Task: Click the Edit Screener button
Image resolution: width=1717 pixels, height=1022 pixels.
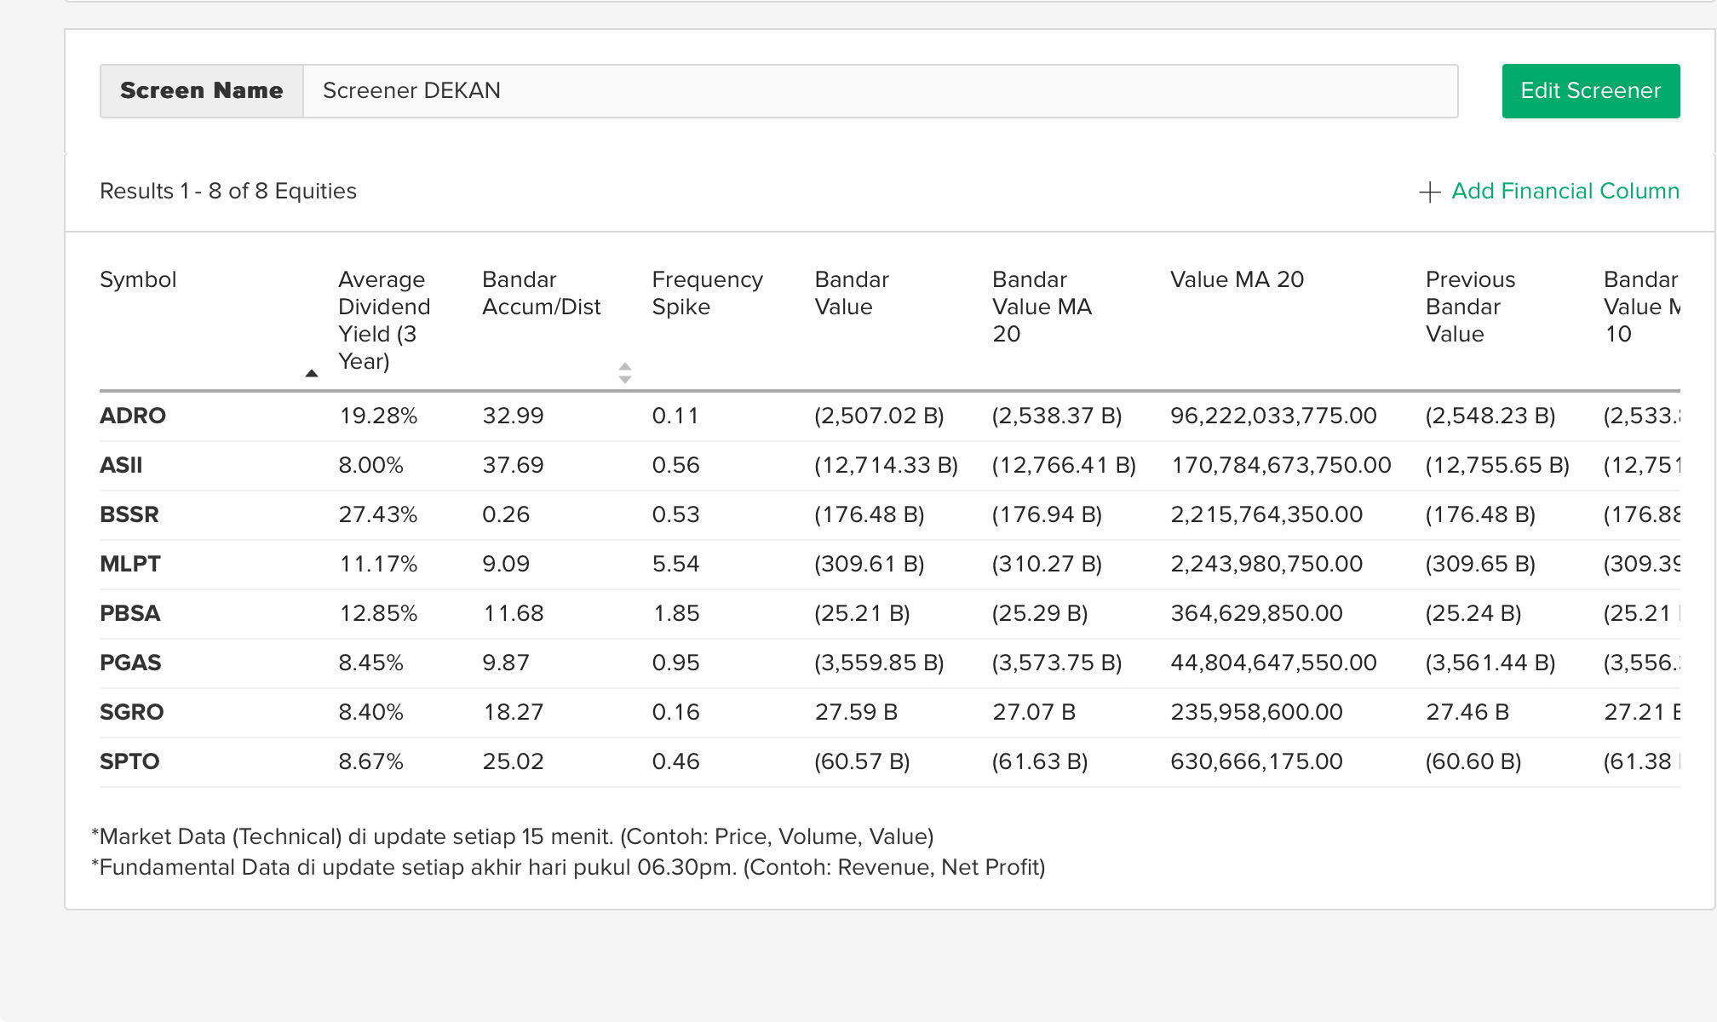Action: (1590, 91)
